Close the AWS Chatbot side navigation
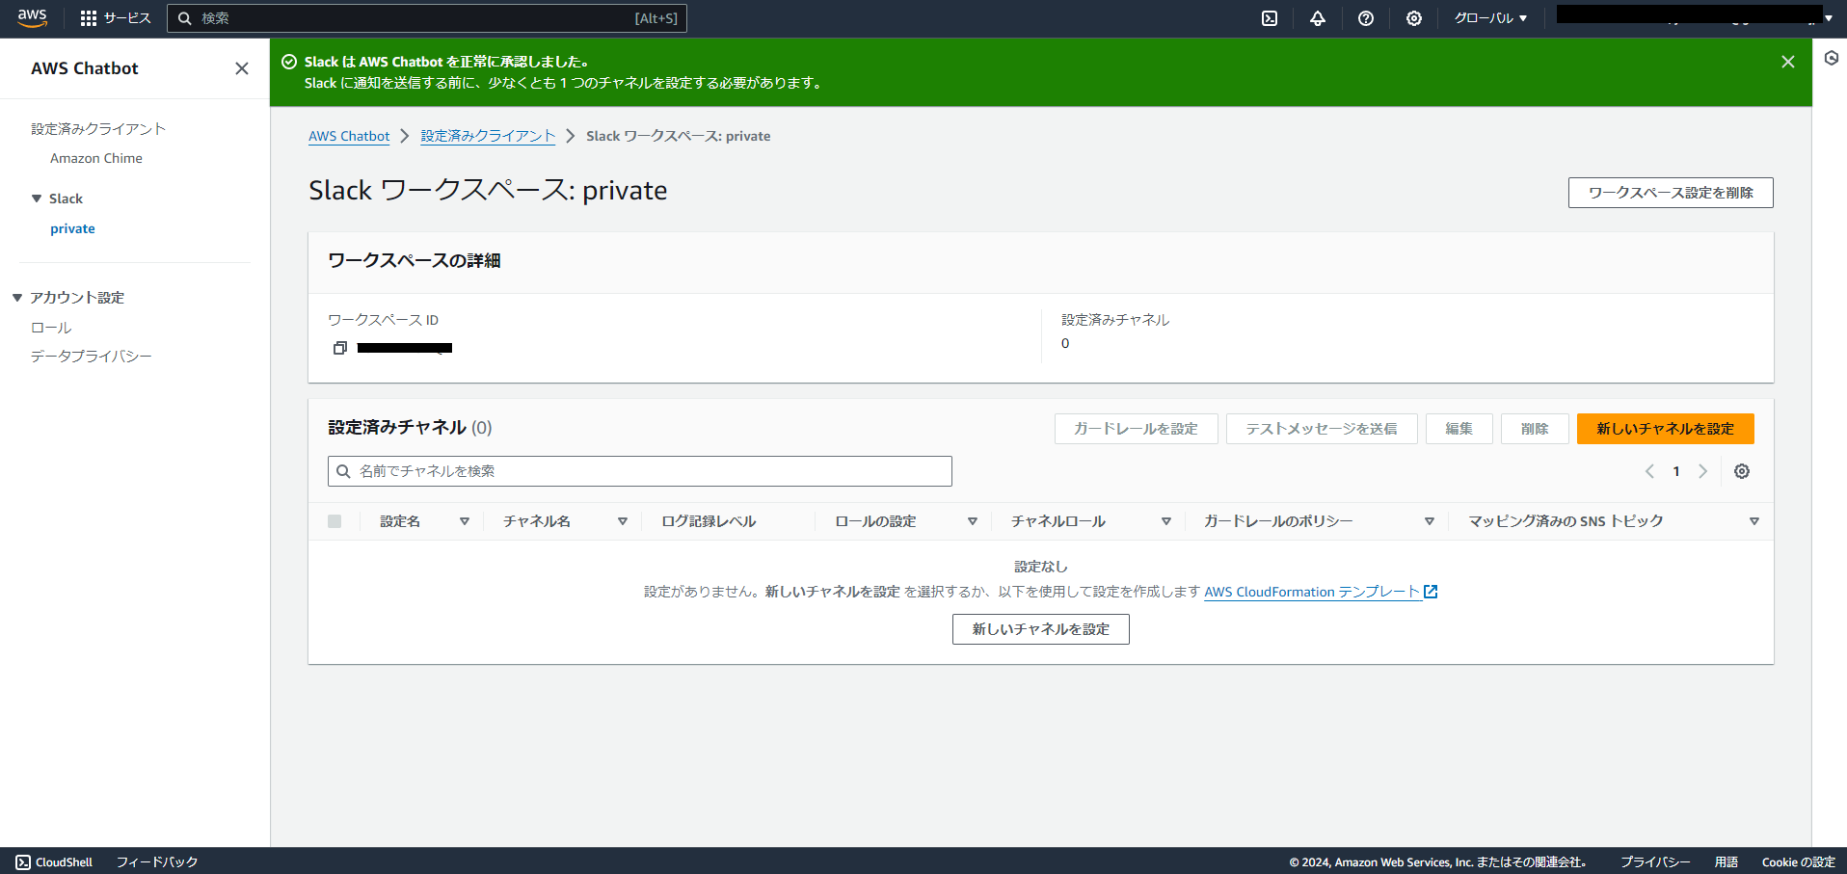 242,68
